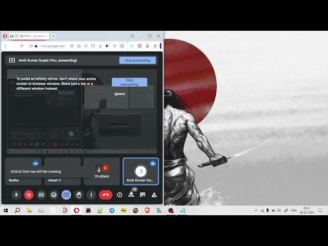Image resolution: width=328 pixels, height=246 pixels.
Task: Click Opera tab search magnifier icon
Action: pos(132,36)
